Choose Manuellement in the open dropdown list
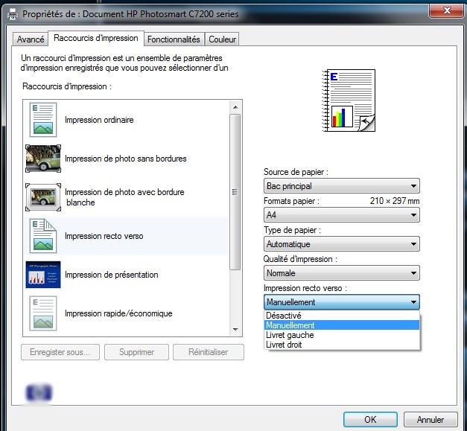Image resolution: width=467 pixels, height=431 pixels. 342,325
